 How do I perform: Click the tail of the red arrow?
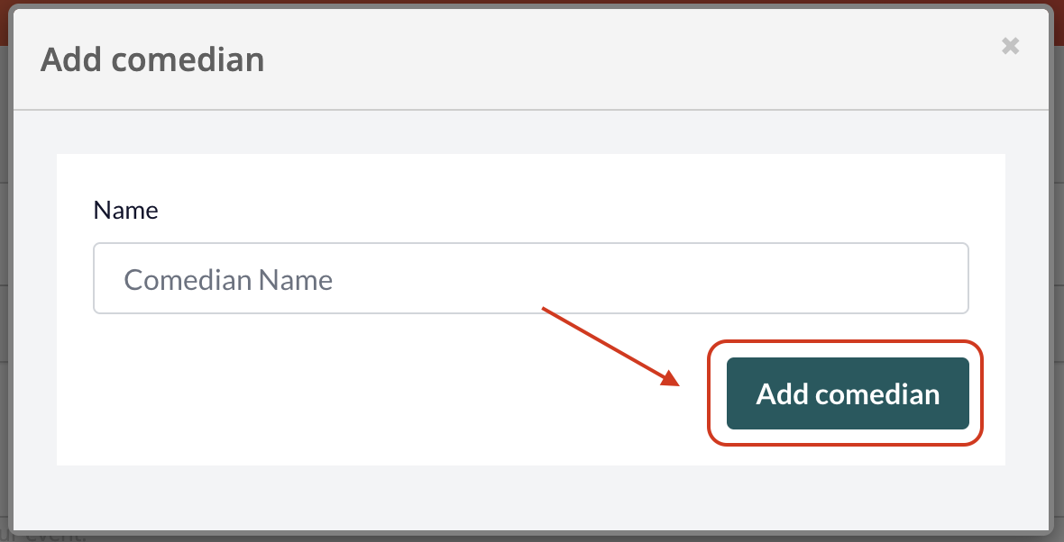(545, 310)
